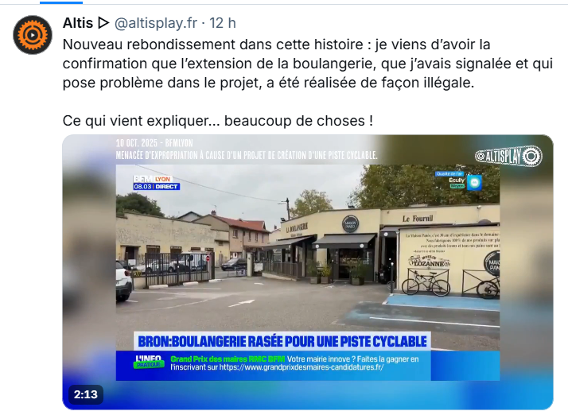
Task: Open the Altis gear-shaped profile avatar
Action: (x=33, y=35)
